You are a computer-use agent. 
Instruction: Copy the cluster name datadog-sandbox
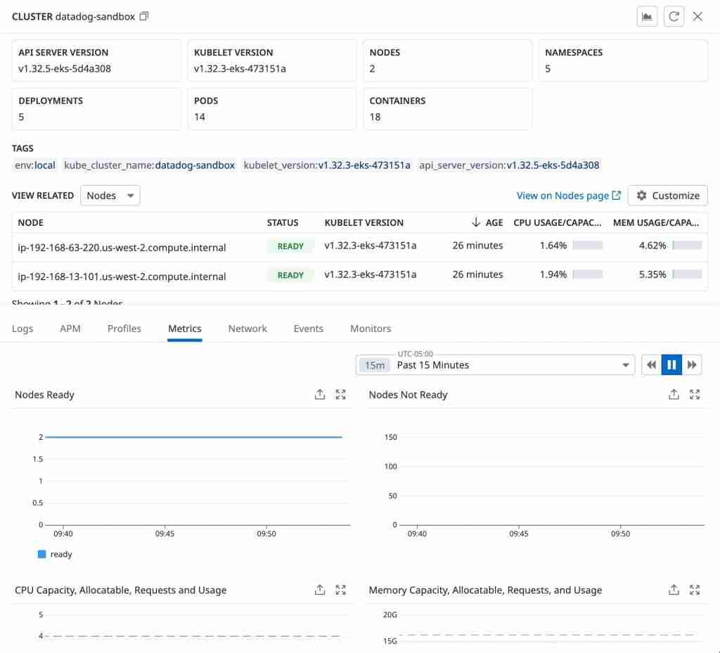pyautogui.click(x=144, y=16)
